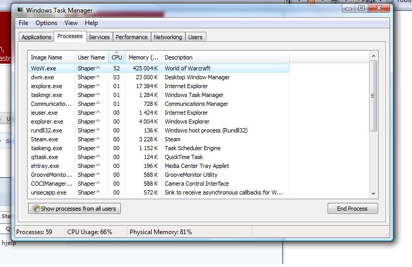Select the Camera Control Interface row

tap(159, 184)
